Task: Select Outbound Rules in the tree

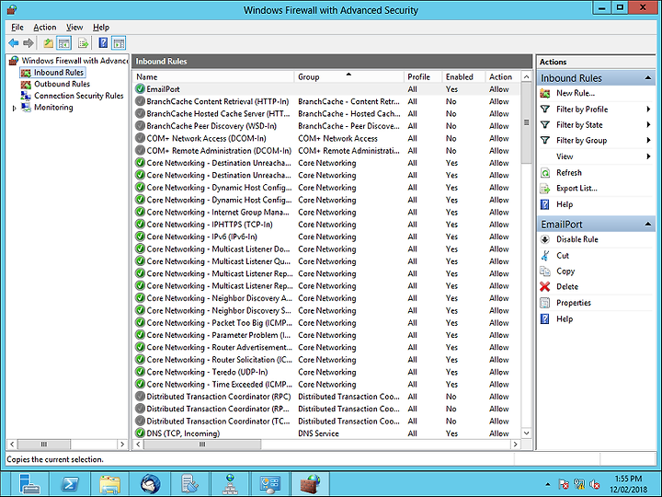Action: [62, 84]
